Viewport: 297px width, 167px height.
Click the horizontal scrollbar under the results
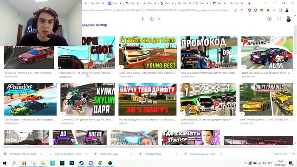click(146, 147)
